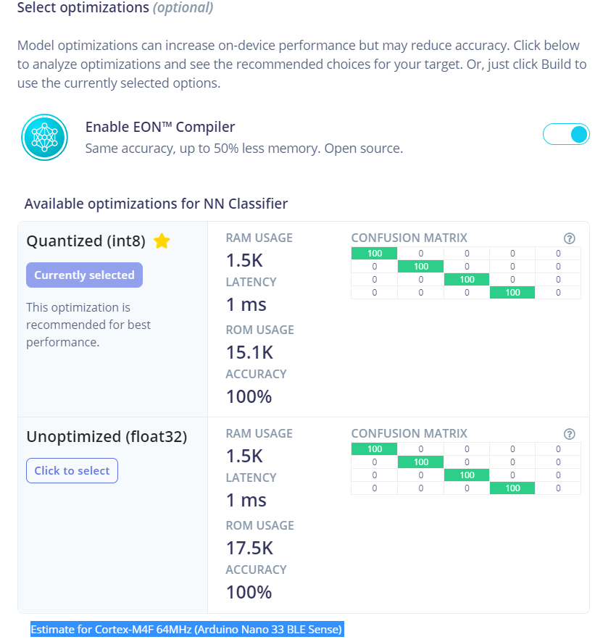Viewport: 603px width, 642px height.
Task: Open help for Quantized confusion matrix
Action: [570, 238]
